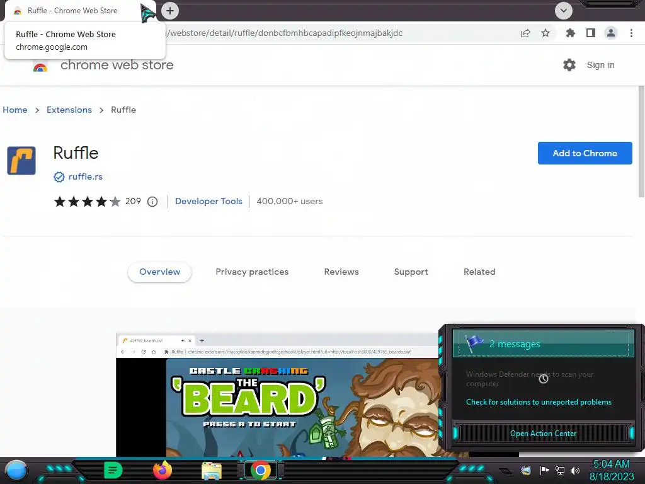Click the taskbar clock 5:04 AM

click(x=611, y=464)
